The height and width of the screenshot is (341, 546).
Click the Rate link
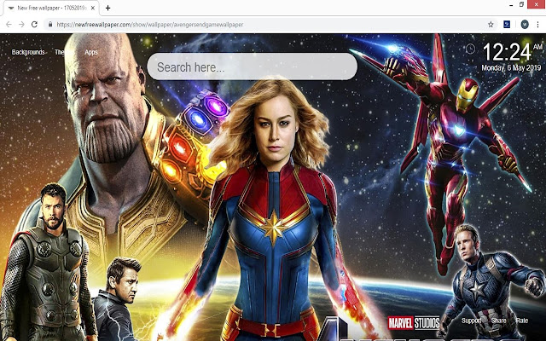(522, 321)
